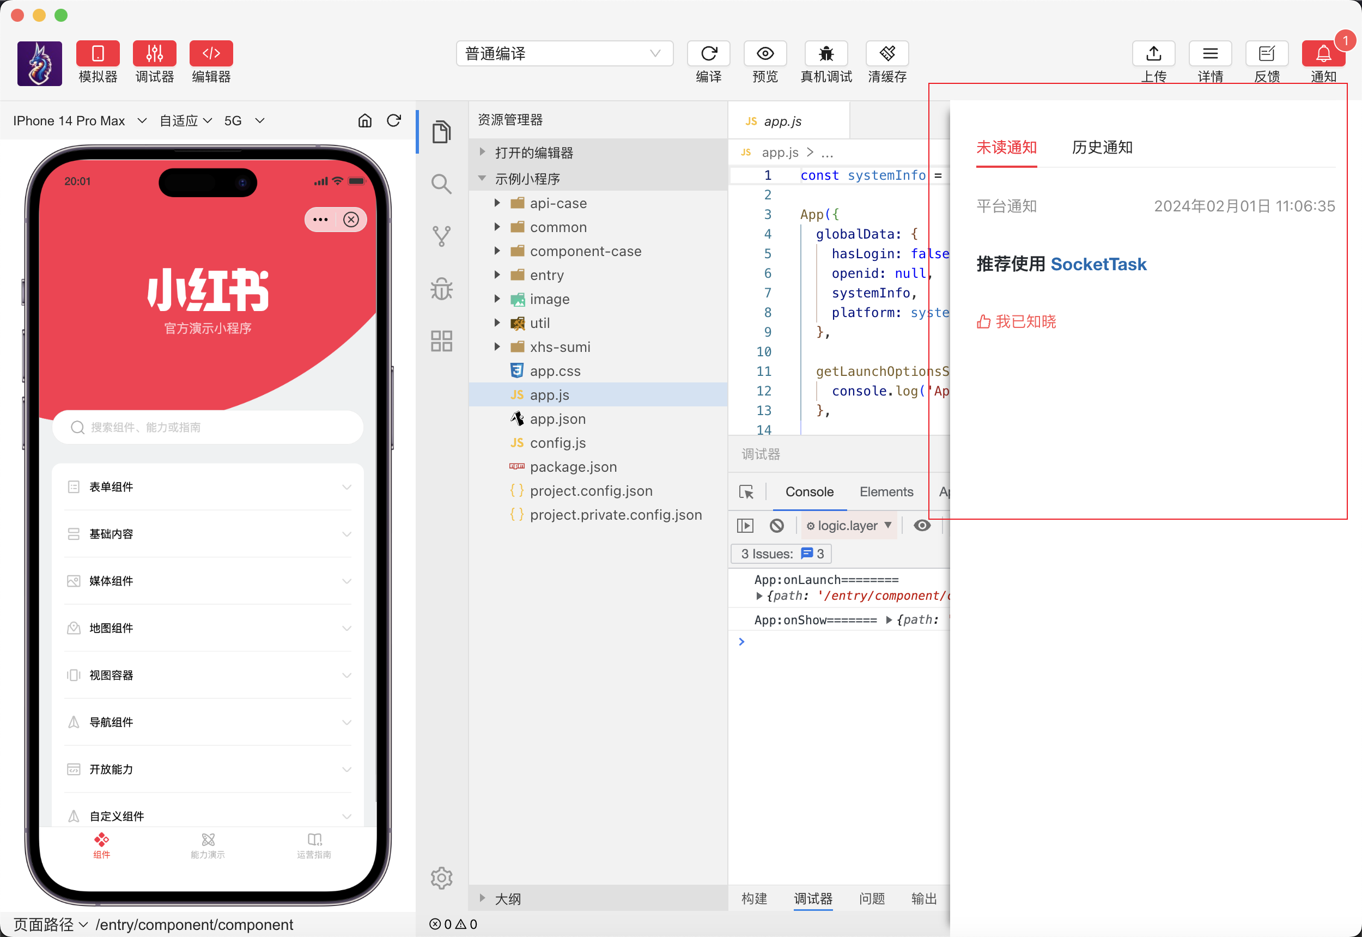Start 真机调试 real device debugging

coord(826,53)
